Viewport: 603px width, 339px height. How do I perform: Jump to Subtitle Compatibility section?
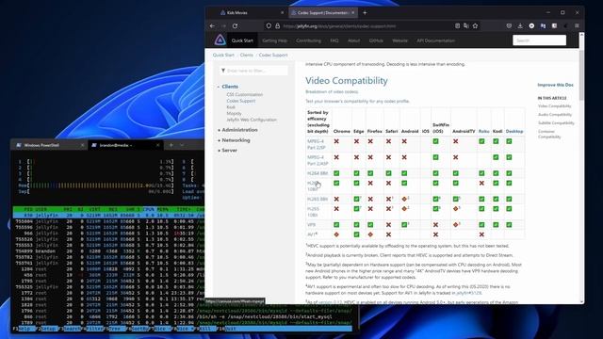(556, 123)
